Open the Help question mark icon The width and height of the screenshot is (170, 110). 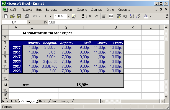(x=73, y=16)
